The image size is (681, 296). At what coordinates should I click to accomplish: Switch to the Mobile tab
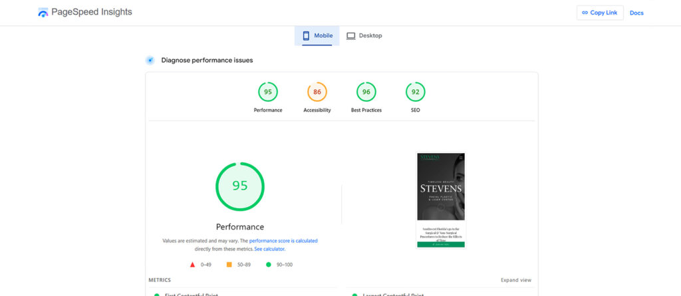tap(317, 36)
